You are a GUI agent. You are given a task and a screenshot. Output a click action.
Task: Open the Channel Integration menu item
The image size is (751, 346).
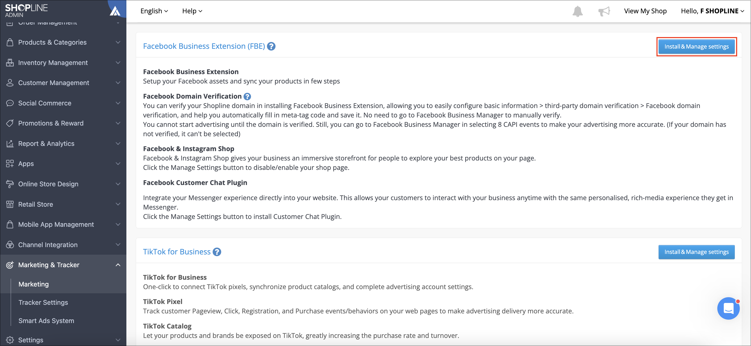[x=63, y=245]
